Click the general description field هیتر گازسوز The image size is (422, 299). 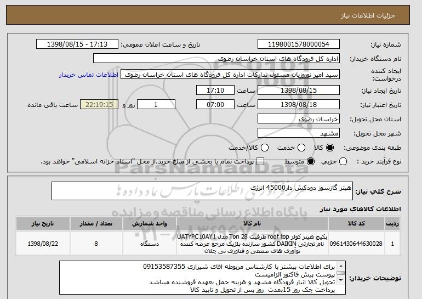point(202,191)
